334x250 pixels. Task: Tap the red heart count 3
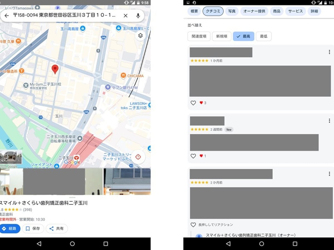(203, 103)
